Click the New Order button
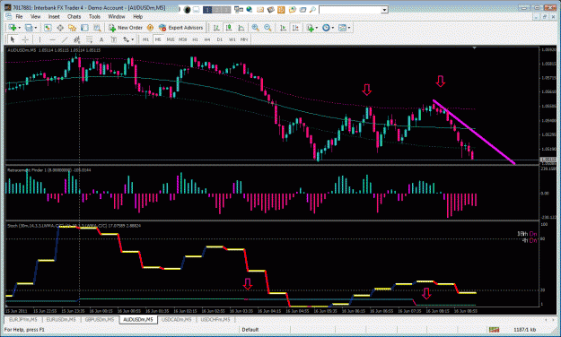Image resolution: width=561 pixels, height=337 pixels. pyautogui.click(x=126, y=28)
